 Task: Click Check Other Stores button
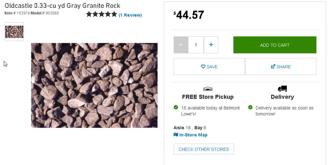[x=204, y=149]
